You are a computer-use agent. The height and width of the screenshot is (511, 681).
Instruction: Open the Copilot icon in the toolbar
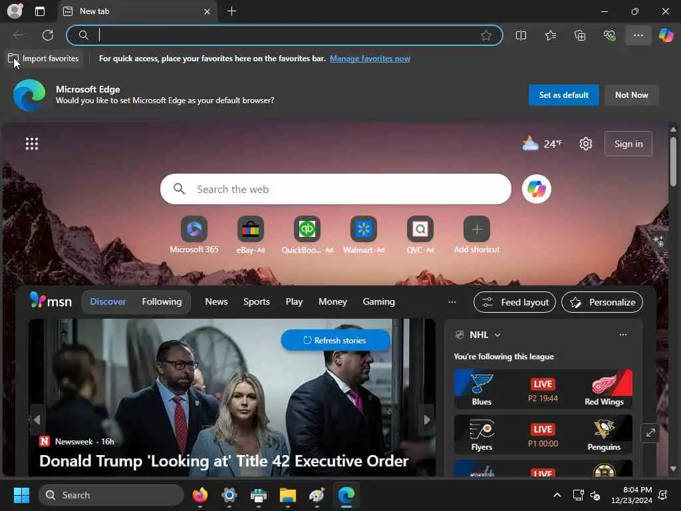pyautogui.click(x=666, y=35)
